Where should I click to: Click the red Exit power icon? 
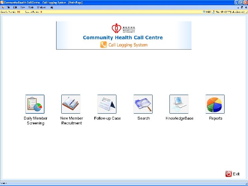coord(229,174)
